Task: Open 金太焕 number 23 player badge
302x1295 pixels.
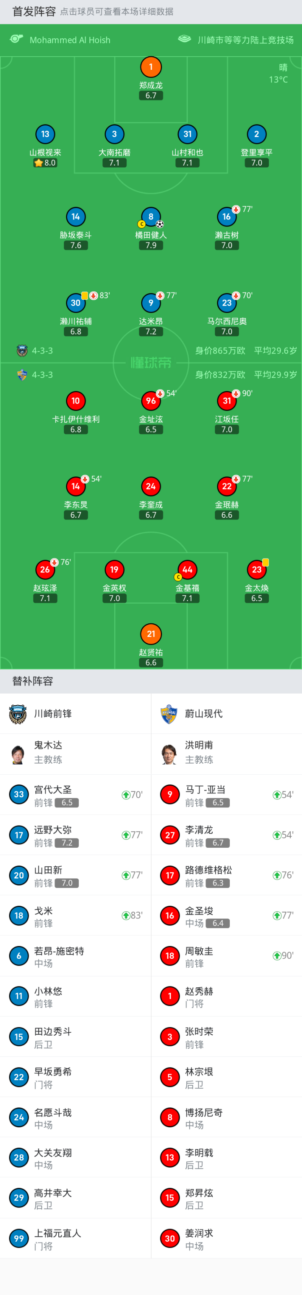Action: (x=256, y=570)
